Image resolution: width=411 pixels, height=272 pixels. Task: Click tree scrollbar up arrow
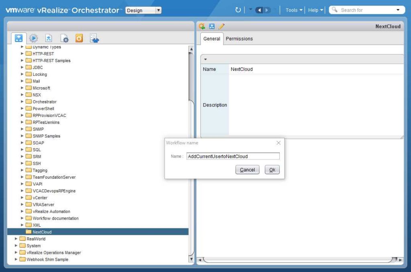(191, 49)
